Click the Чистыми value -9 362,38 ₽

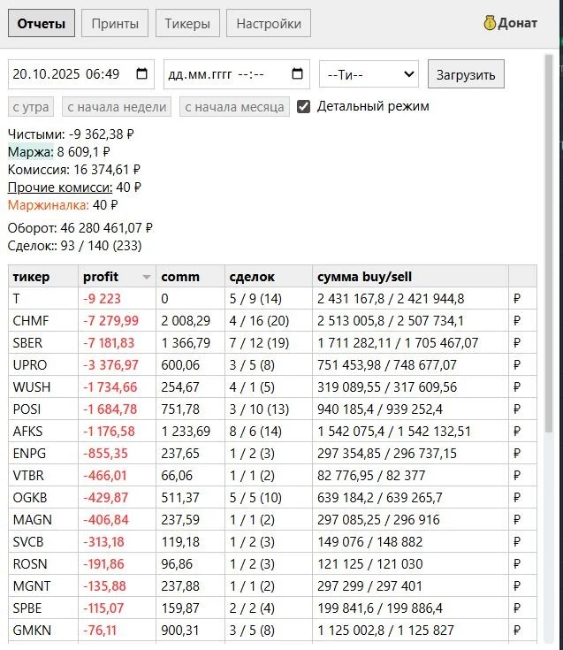(101, 134)
